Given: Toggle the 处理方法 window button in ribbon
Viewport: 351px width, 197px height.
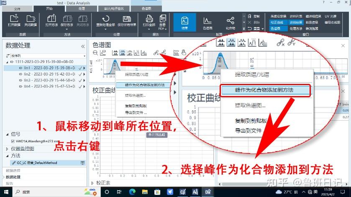Looking at the screenshot, I should [296, 28].
